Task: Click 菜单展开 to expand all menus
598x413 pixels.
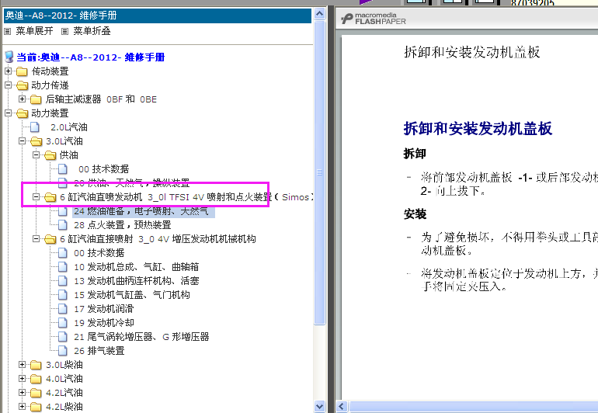Action: click(34, 31)
